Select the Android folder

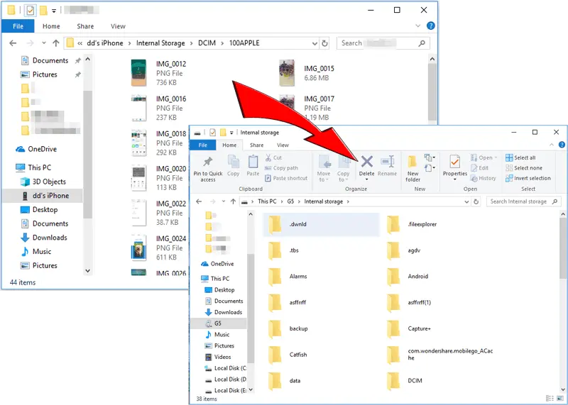click(x=408, y=277)
